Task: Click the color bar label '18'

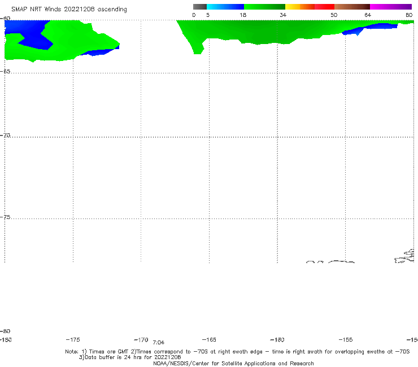Action: (x=243, y=15)
